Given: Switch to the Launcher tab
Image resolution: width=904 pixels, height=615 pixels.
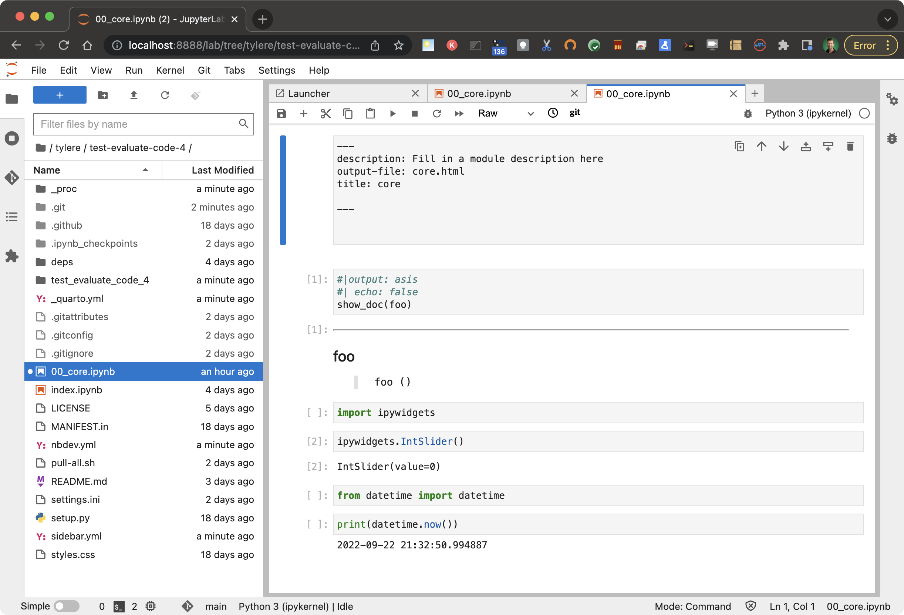Looking at the screenshot, I should pyautogui.click(x=308, y=93).
